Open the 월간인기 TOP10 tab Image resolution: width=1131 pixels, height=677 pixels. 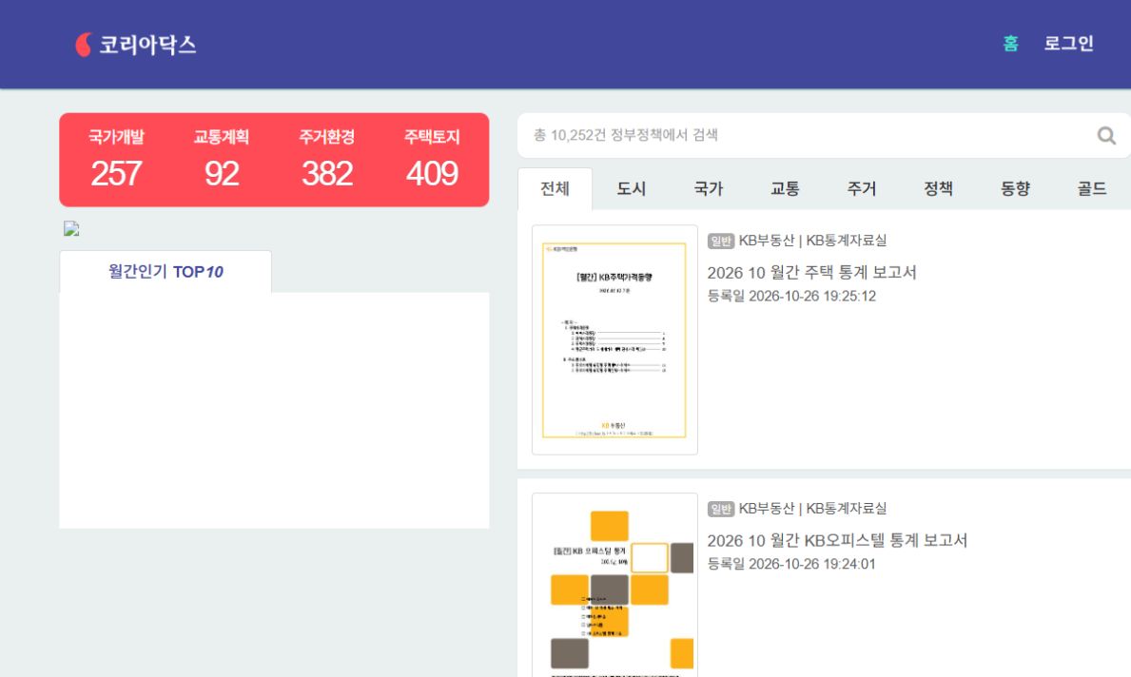coord(166,272)
